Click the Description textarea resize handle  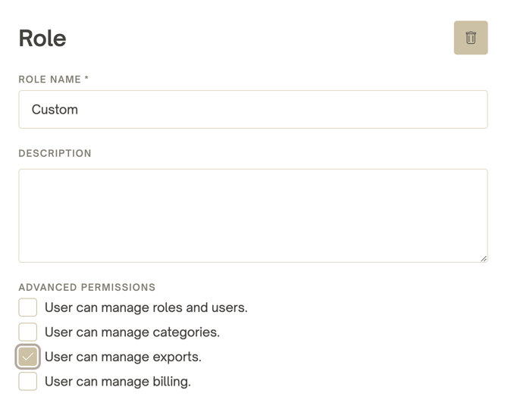tap(483, 258)
